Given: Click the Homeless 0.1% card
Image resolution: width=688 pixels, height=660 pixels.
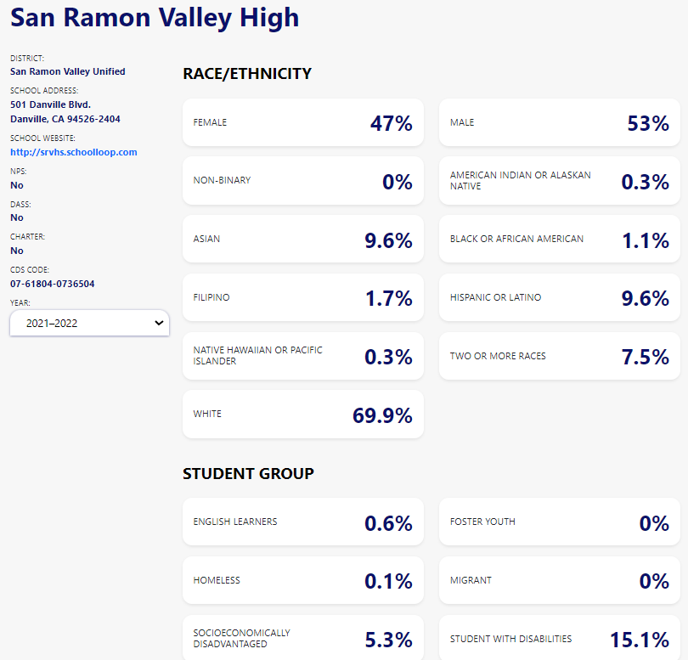Looking at the screenshot, I should pos(302,580).
